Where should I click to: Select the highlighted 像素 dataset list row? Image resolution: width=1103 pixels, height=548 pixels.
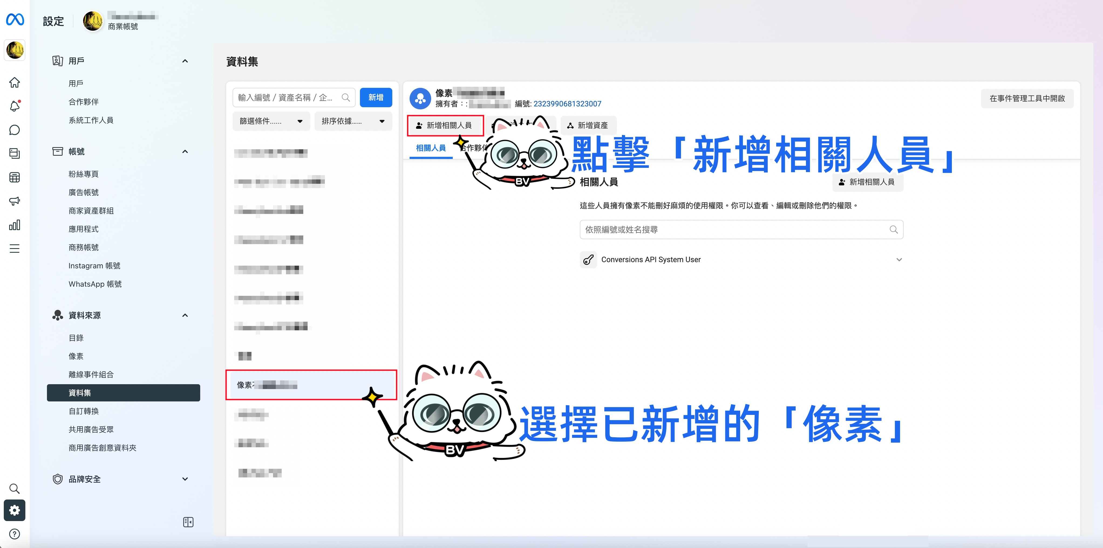tap(312, 385)
